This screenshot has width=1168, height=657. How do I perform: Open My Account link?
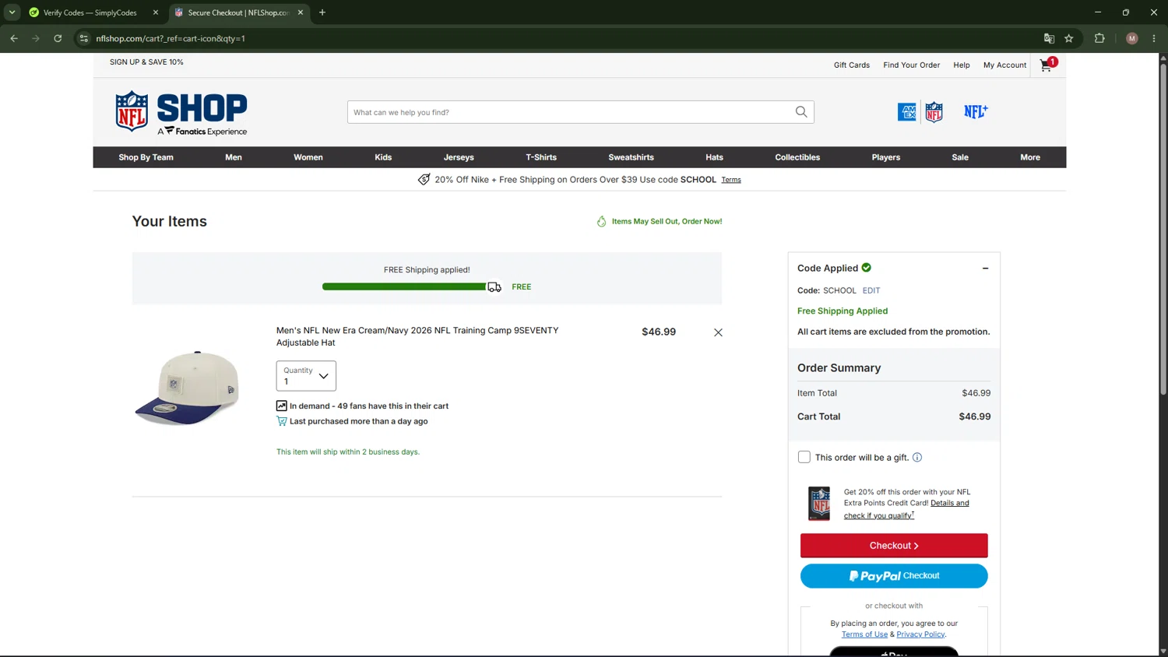(1004, 65)
